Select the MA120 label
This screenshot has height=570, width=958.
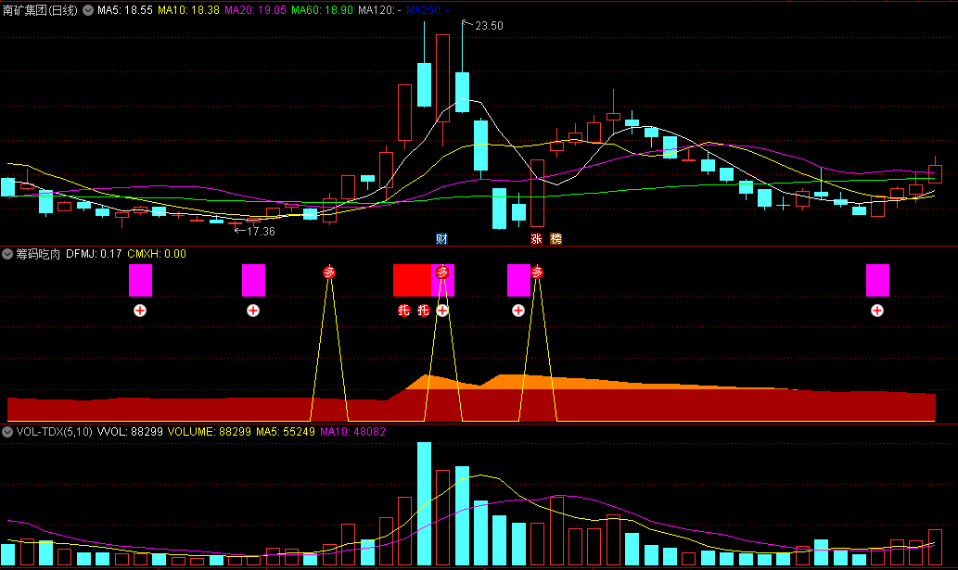click(379, 10)
